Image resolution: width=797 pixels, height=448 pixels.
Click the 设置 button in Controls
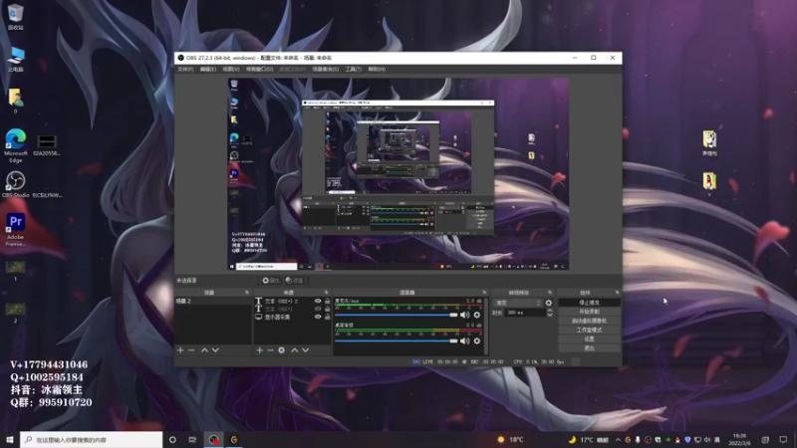(x=589, y=338)
